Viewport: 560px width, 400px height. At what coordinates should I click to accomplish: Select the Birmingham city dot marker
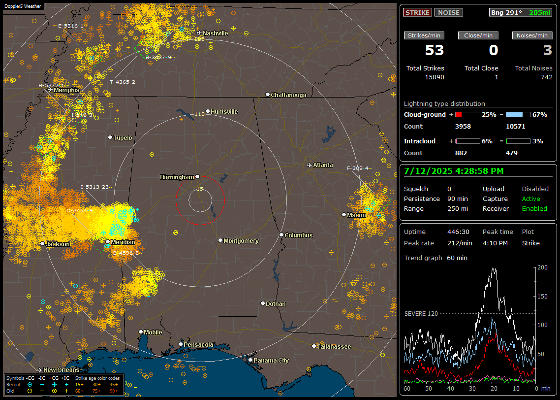(x=197, y=176)
